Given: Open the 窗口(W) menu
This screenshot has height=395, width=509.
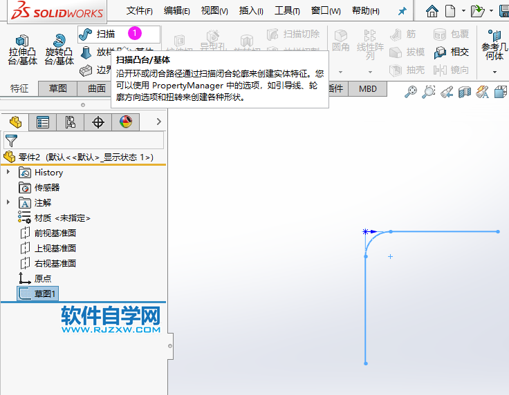Looking at the screenshot, I should pos(326,11).
